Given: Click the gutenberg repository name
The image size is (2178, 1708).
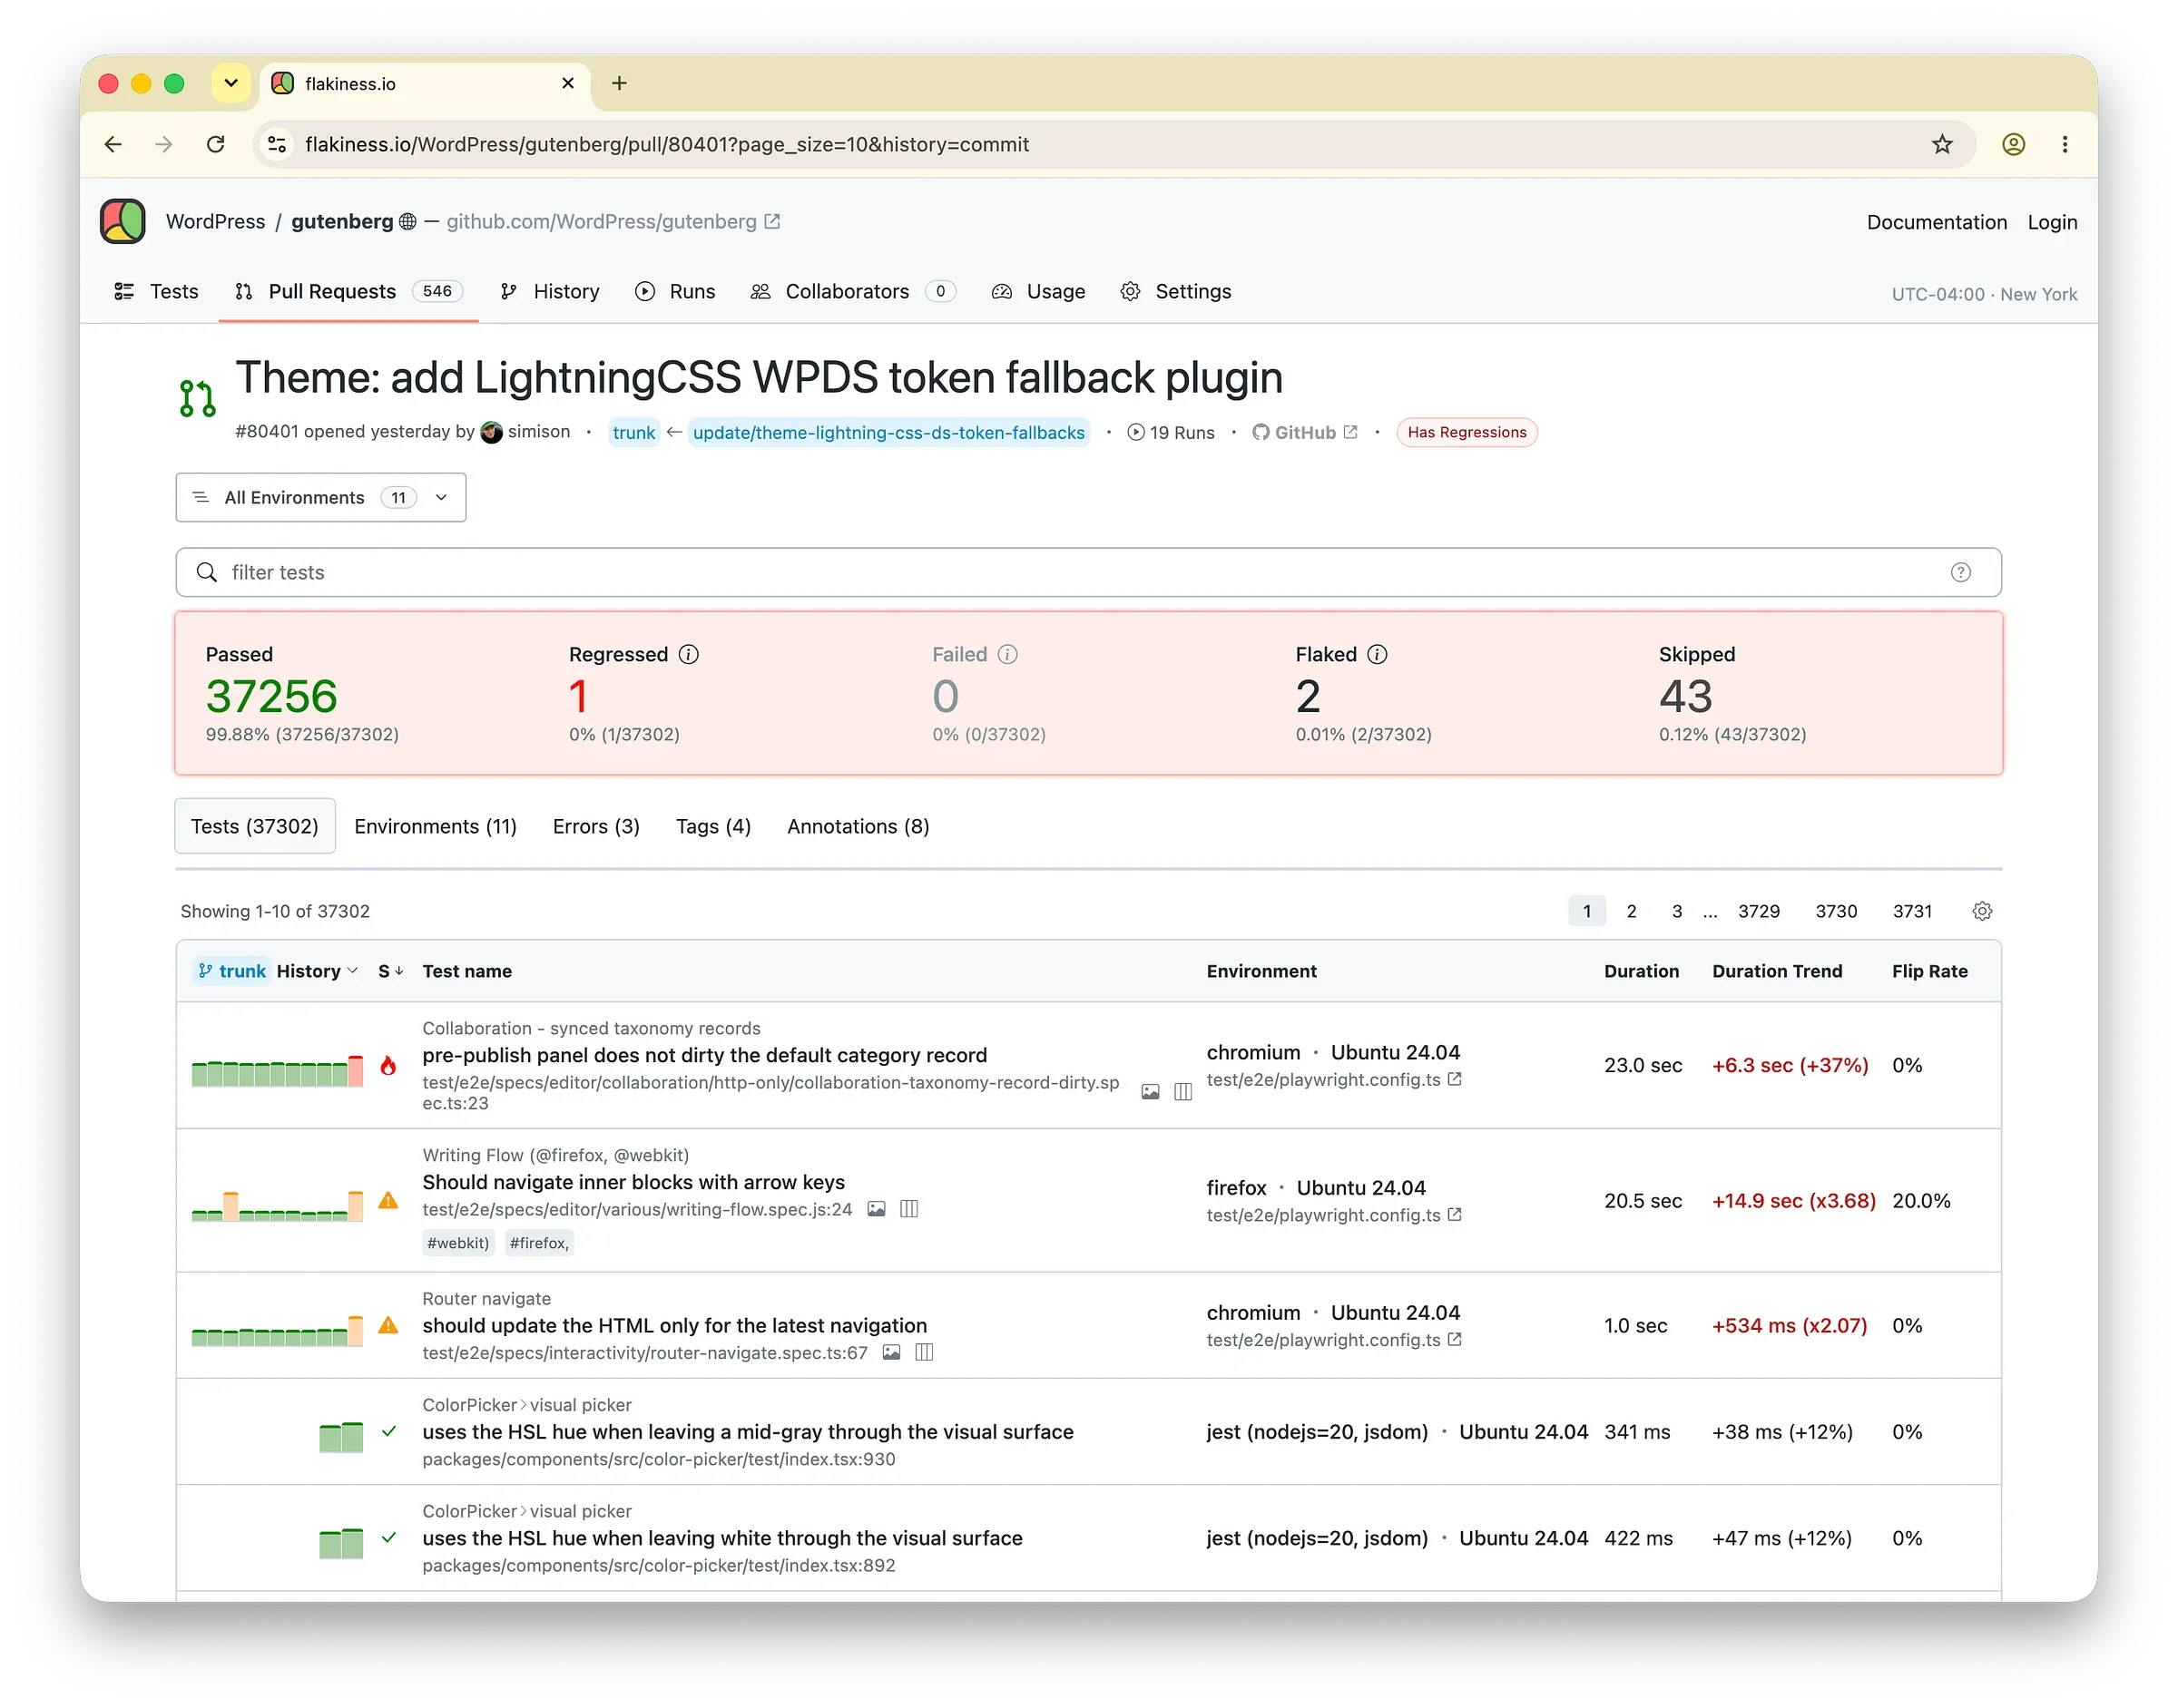Looking at the screenshot, I should 342,221.
